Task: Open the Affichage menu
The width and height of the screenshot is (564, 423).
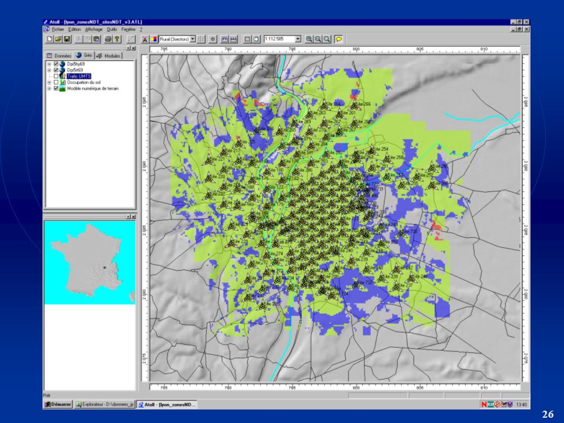Action: (x=93, y=29)
